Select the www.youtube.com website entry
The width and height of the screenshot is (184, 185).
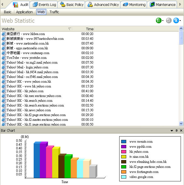pyautogui.click(x=27, y=58)
